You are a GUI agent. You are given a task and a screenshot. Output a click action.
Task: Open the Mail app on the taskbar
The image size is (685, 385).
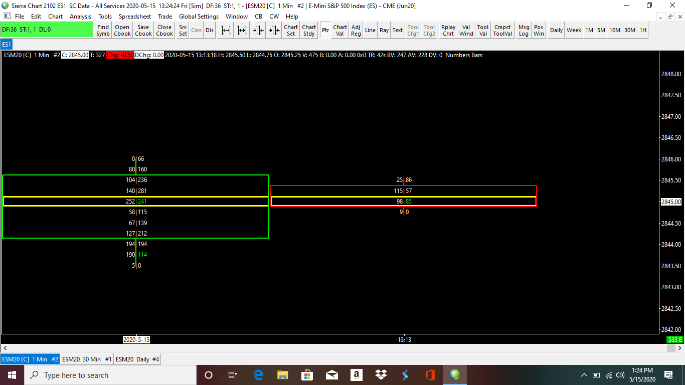[332, 375]
